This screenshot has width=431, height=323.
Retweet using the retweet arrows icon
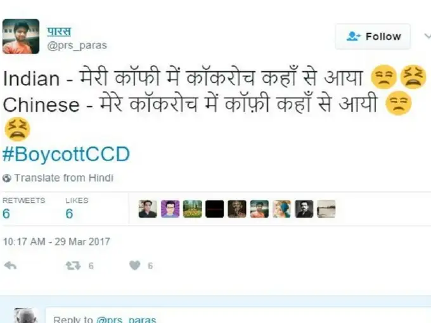[x=73, y=266]
